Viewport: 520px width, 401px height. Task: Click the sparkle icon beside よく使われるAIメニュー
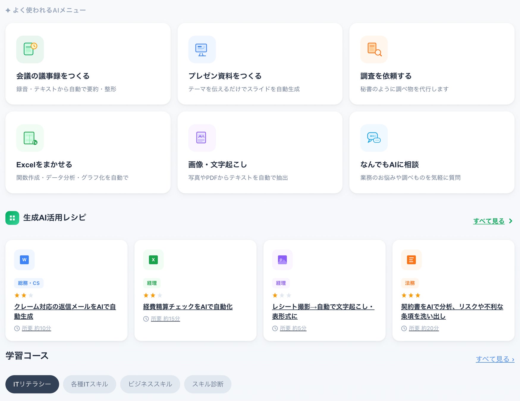coord(8,10)
